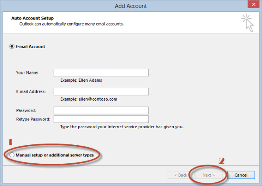Image resolution: width=262 pixels, height=186 pixels.
Task: Click the E-mail Account label text
Action: [x=30, y=46]
